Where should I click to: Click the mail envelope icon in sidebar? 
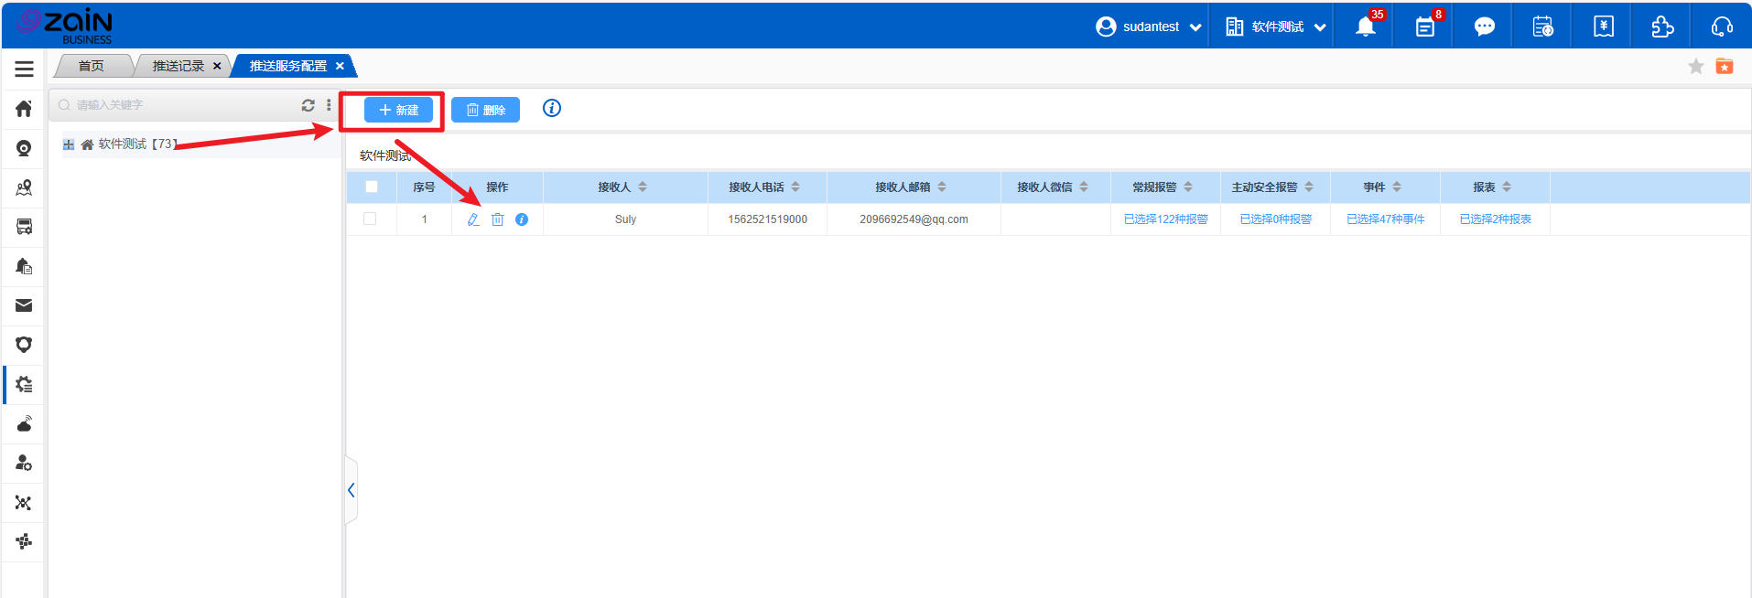click(24, 305)
